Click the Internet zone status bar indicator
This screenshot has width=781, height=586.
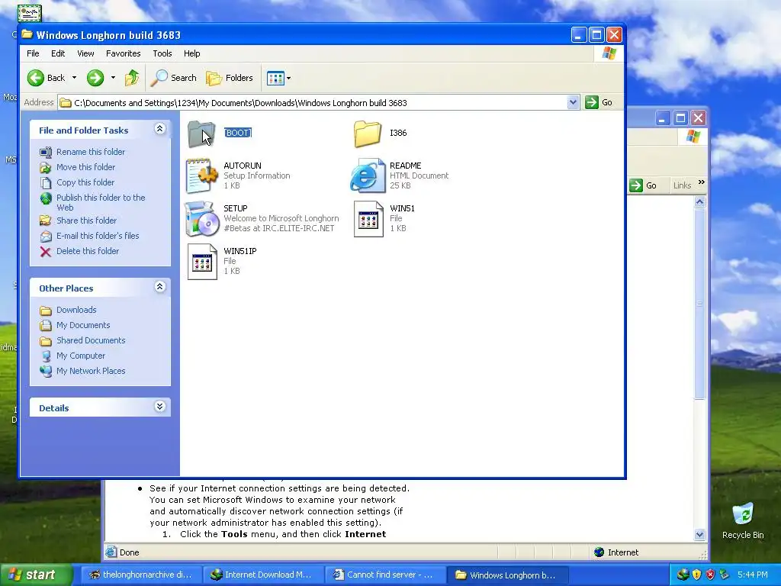pos(616,552)
